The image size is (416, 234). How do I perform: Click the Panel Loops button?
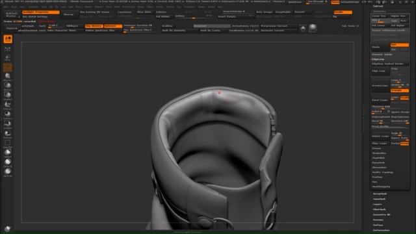pyautogui.click(x=380, y=100)
